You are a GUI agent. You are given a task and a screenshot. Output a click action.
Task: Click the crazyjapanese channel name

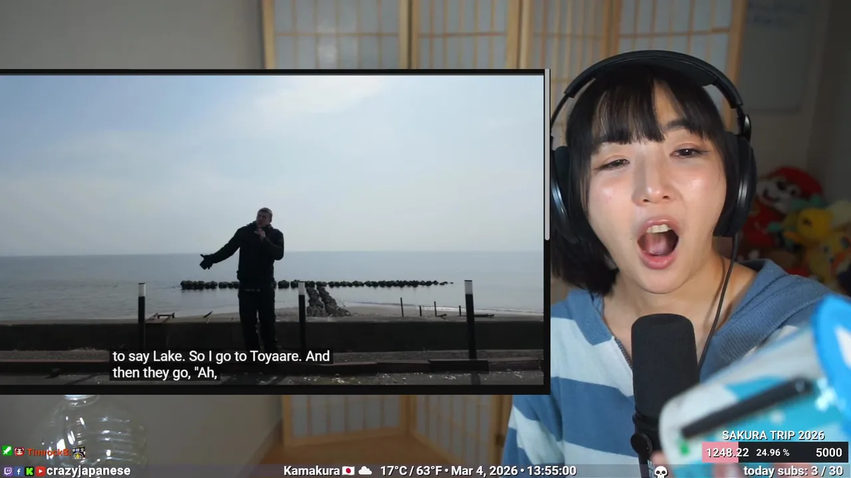point(88,471)
